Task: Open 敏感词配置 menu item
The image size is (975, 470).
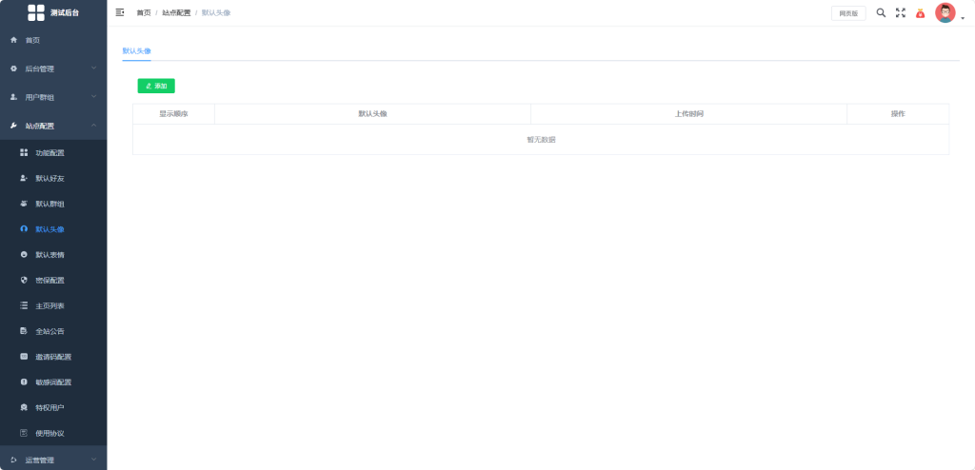Action: [x=53, y=382]
